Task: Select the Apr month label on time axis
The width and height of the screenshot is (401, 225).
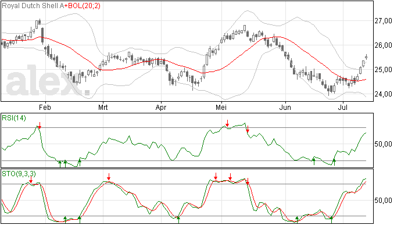Action: (161, 107)
